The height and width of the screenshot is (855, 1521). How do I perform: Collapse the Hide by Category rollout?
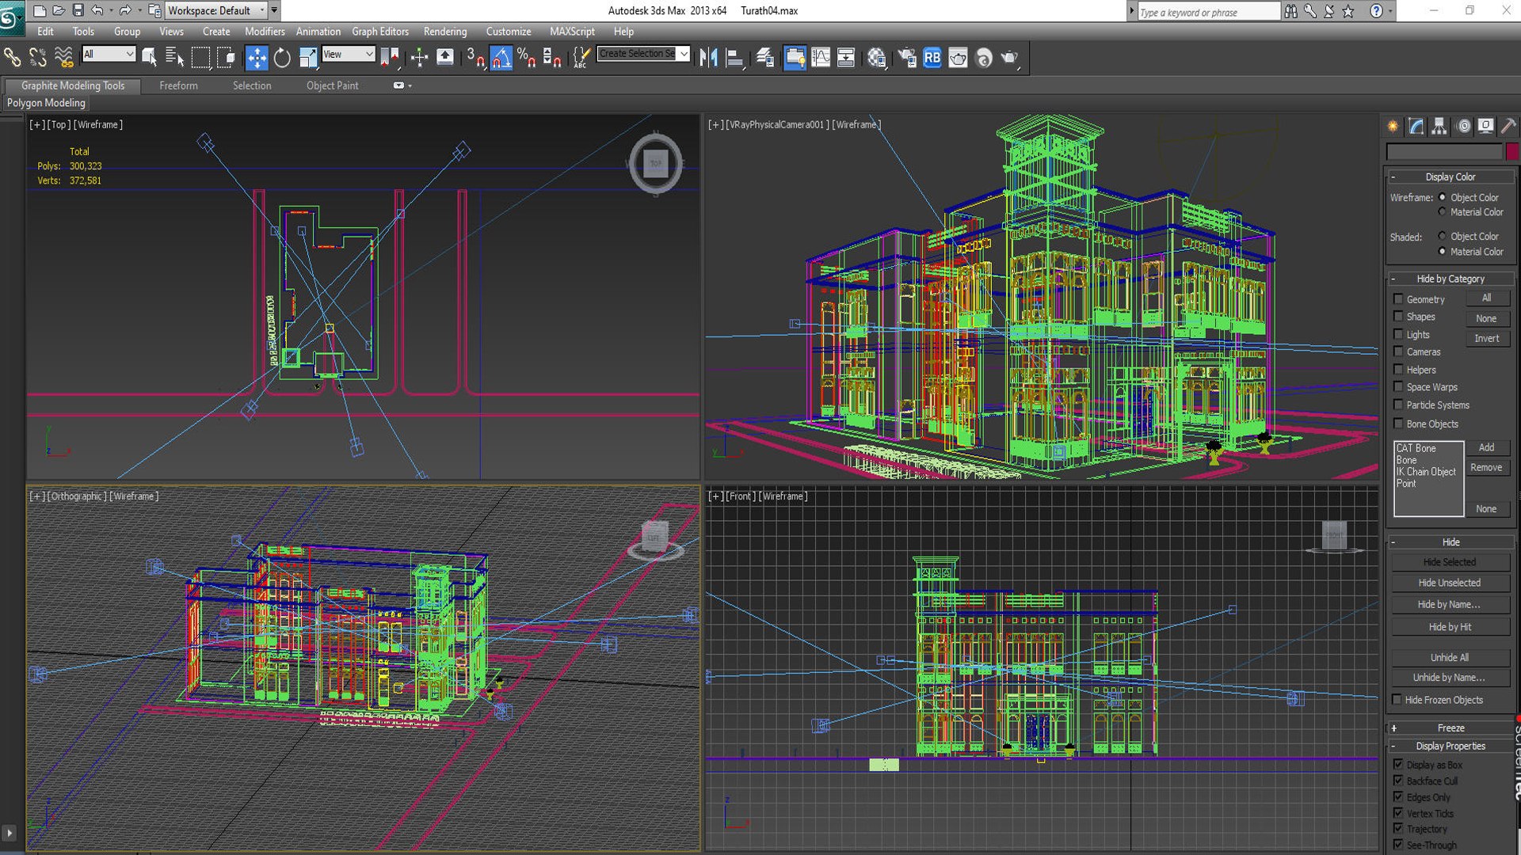[x=1450, y=279]
